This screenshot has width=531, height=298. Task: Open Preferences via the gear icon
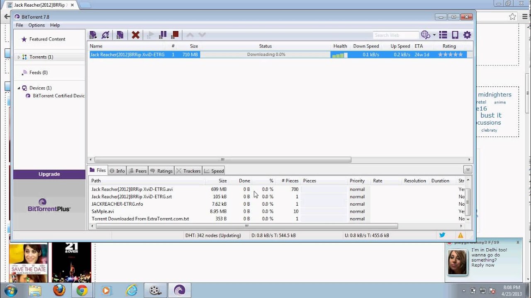[467, 35]
